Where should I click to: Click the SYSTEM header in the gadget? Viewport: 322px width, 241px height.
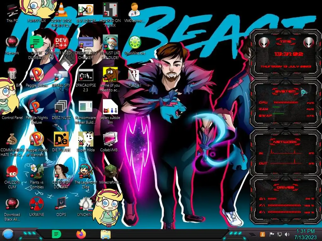[x=286, y=91]
